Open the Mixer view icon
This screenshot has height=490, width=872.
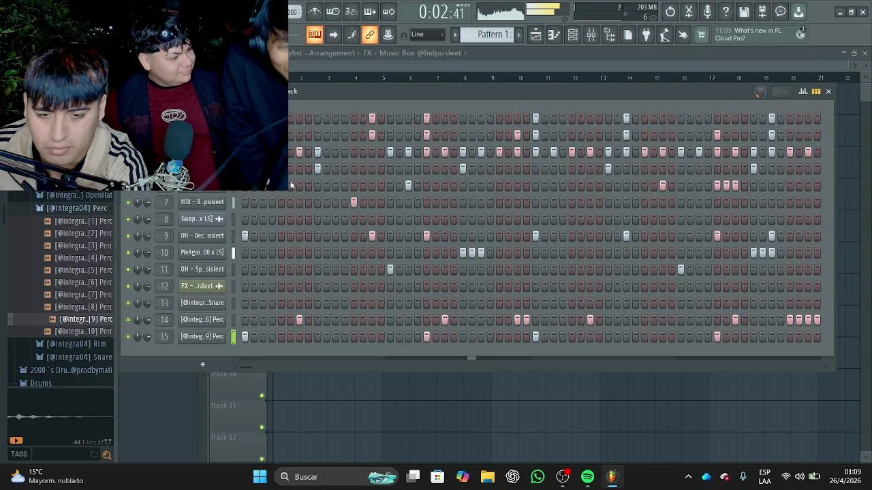(591, 35)
